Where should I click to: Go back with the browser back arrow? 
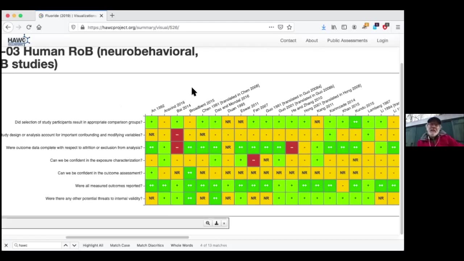[x=8, y=27]
